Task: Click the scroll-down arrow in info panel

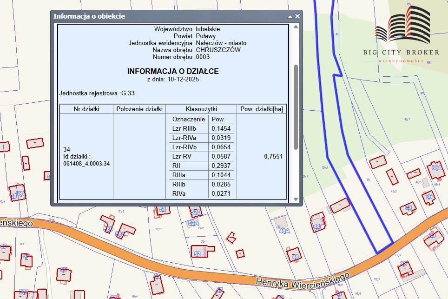Action: 296,199
